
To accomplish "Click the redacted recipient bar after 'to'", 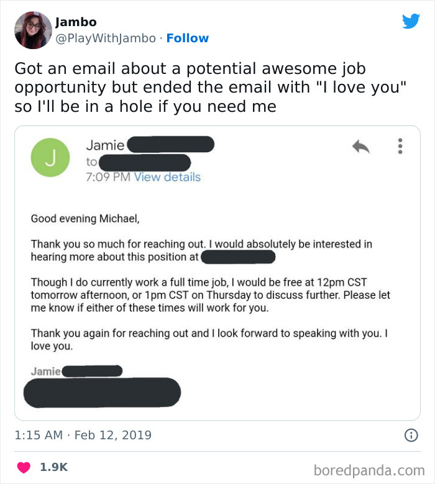I will [x=144, y=163].
